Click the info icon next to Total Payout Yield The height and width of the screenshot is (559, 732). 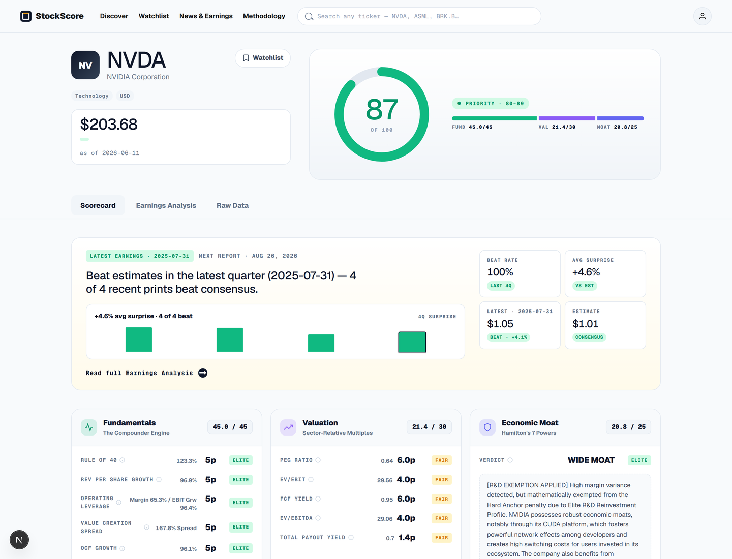[351, 538]
